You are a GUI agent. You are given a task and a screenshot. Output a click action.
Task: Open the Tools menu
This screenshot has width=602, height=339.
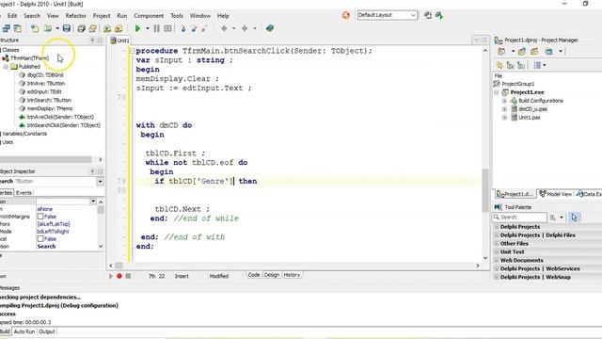[177, 16]
